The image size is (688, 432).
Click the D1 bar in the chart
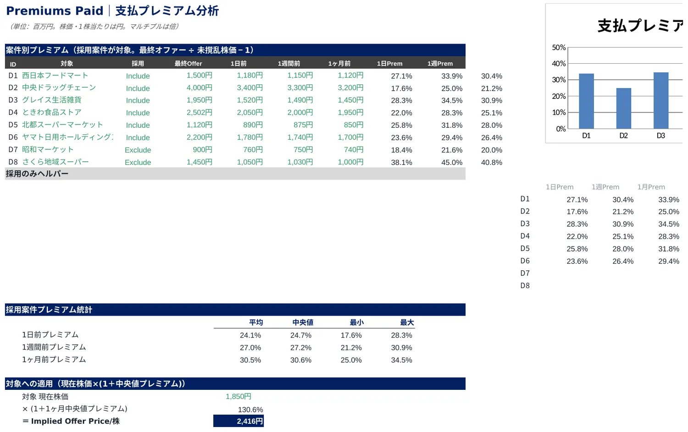(x=586, y=101)
